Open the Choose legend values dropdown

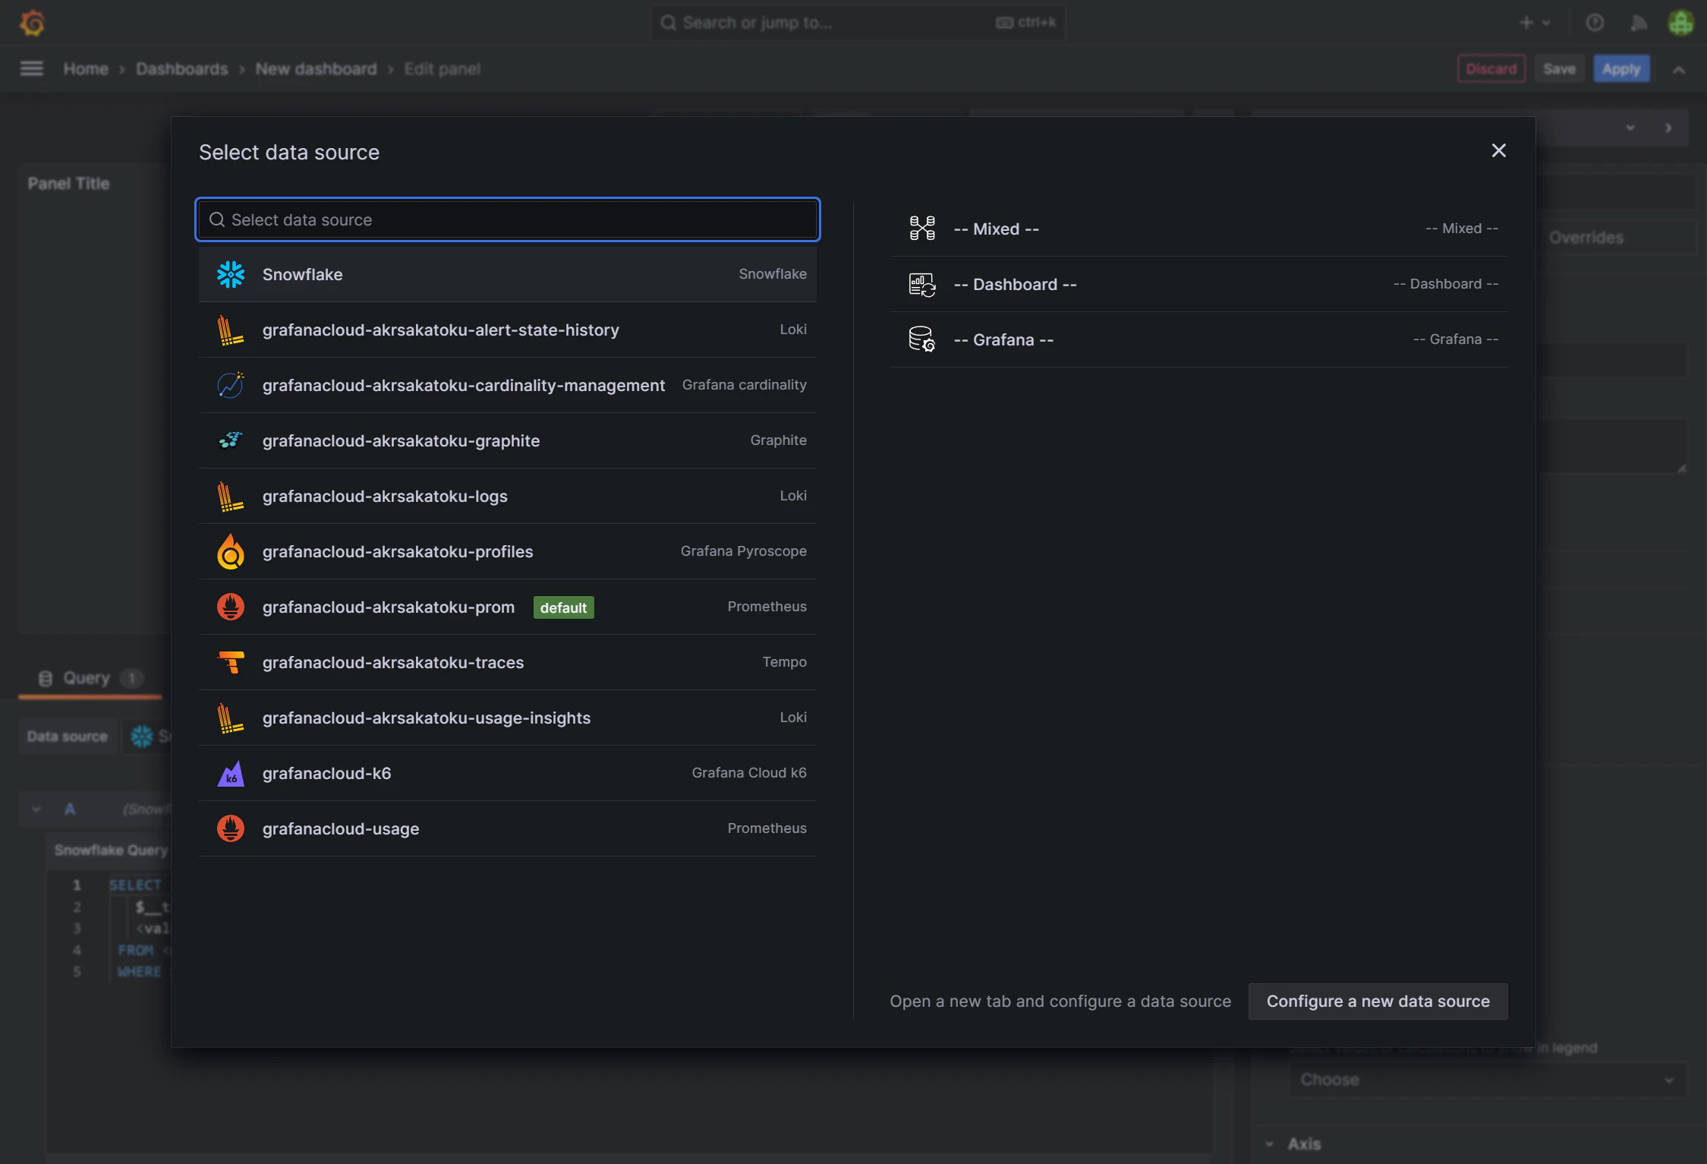pos(1488,1080)
